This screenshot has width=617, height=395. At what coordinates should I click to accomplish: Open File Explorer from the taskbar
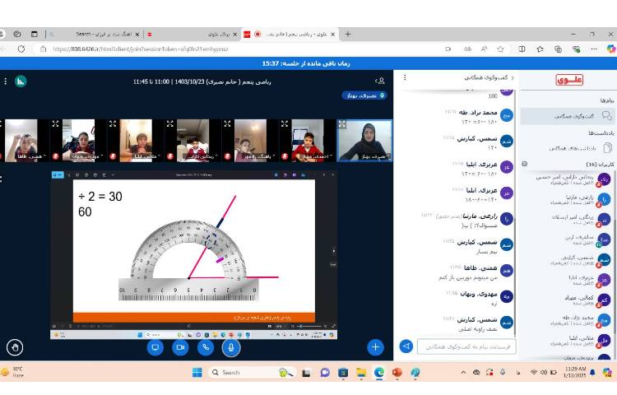click(x=361, y=372)
